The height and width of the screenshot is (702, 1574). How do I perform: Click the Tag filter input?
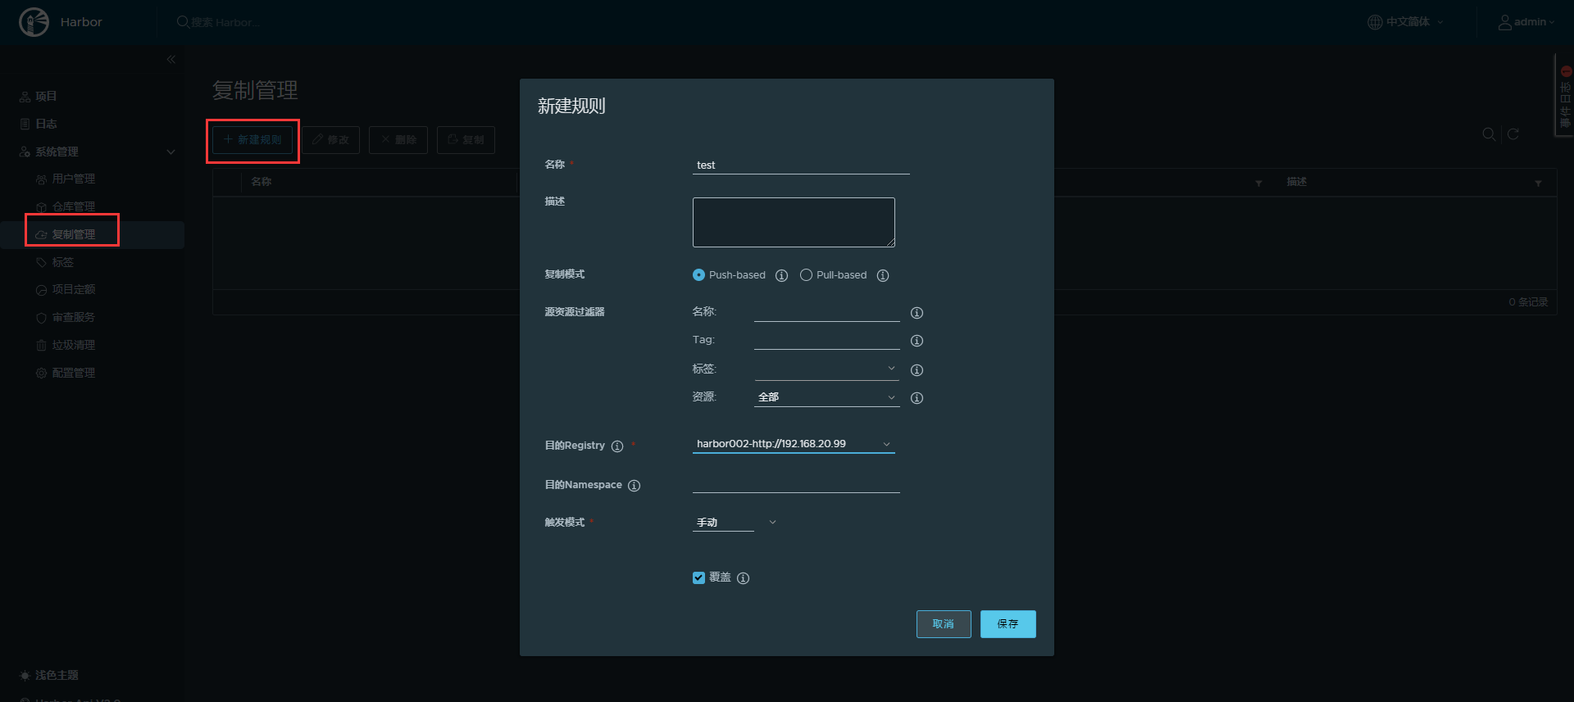[826, 340]
